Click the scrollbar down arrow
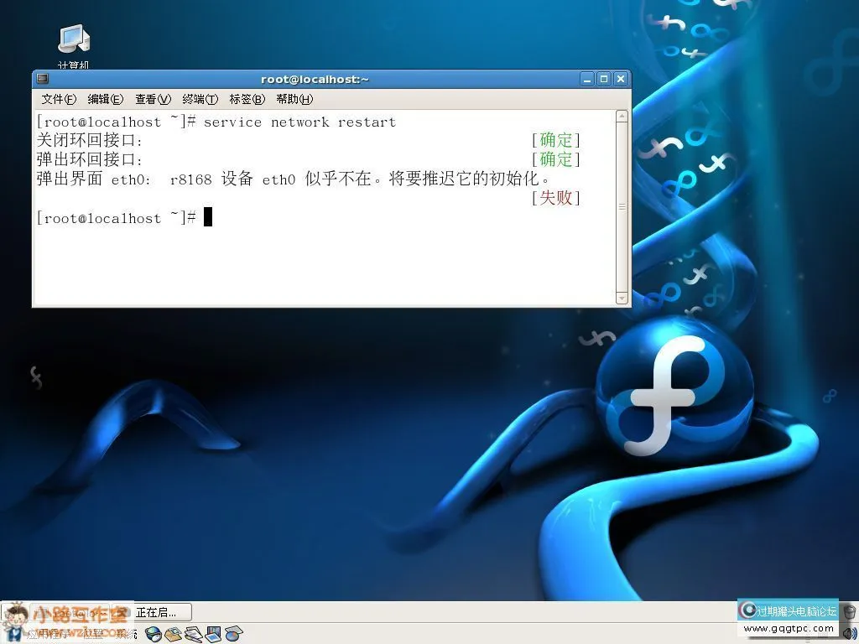 pyautogui.click(x=622, y=299)
